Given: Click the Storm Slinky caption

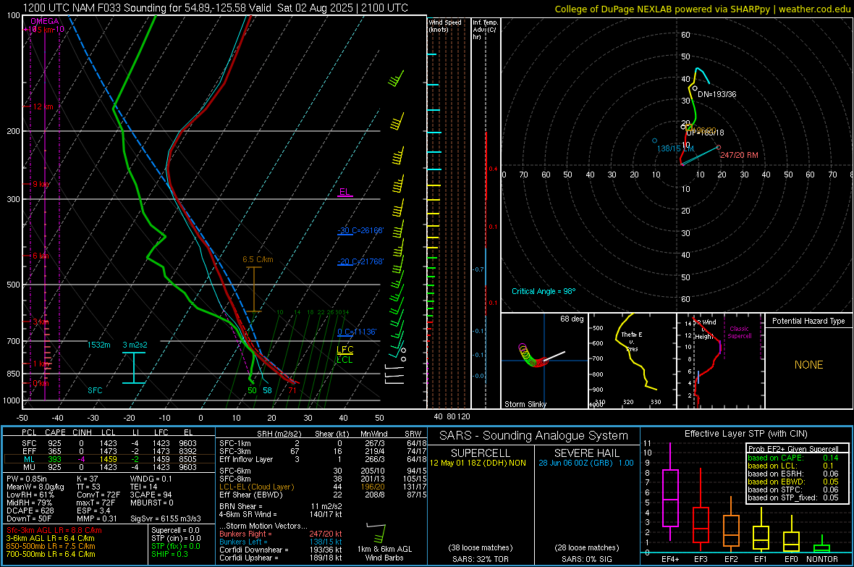Looking at the screenshot, I should point(525,404).
